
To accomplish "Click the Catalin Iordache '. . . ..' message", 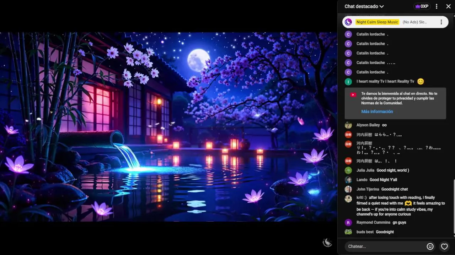I will [391, 63].
